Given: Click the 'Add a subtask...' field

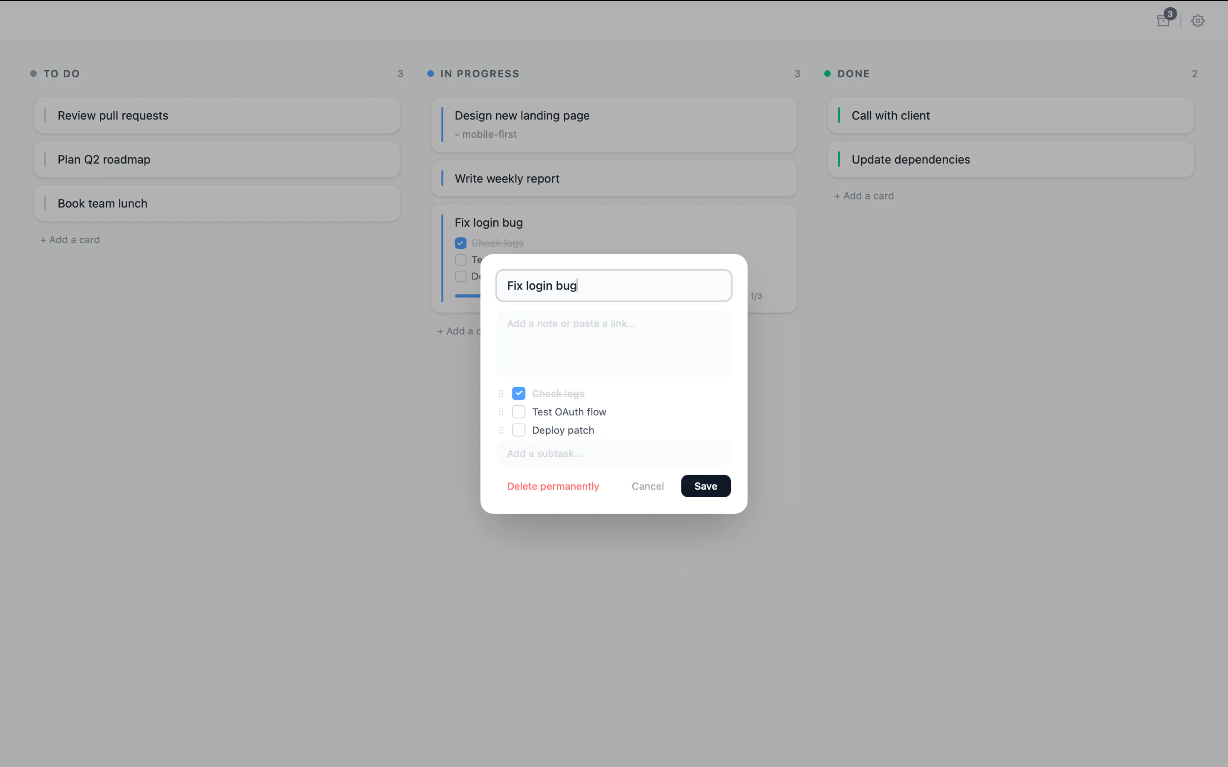Looking at the screenshot, I should tap(614, 453).
